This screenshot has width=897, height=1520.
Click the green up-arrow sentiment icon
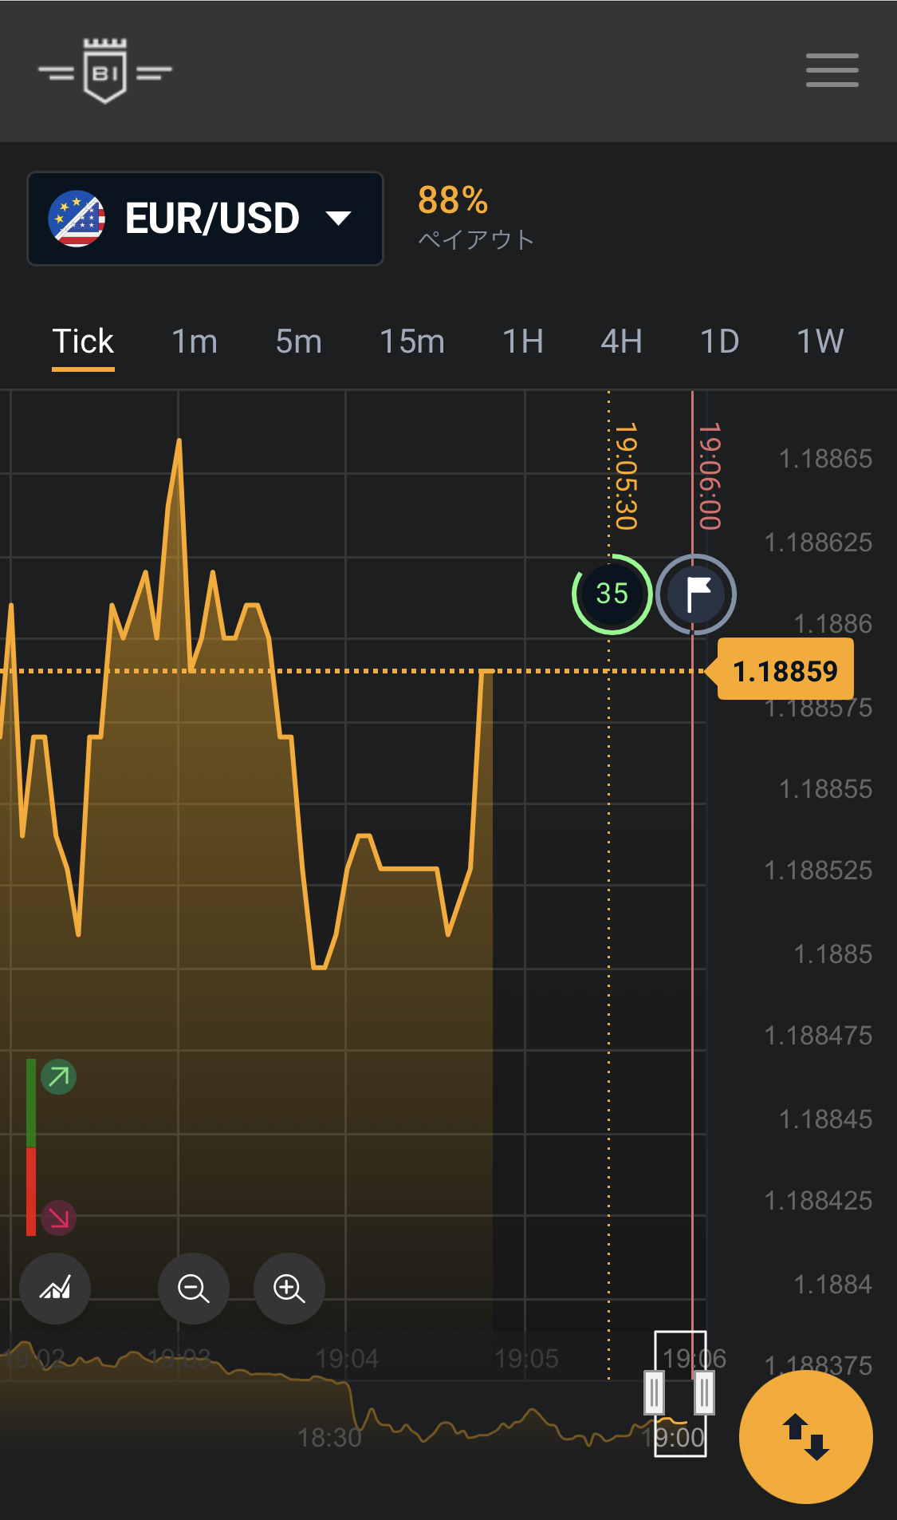click(x=58, y=1077)
